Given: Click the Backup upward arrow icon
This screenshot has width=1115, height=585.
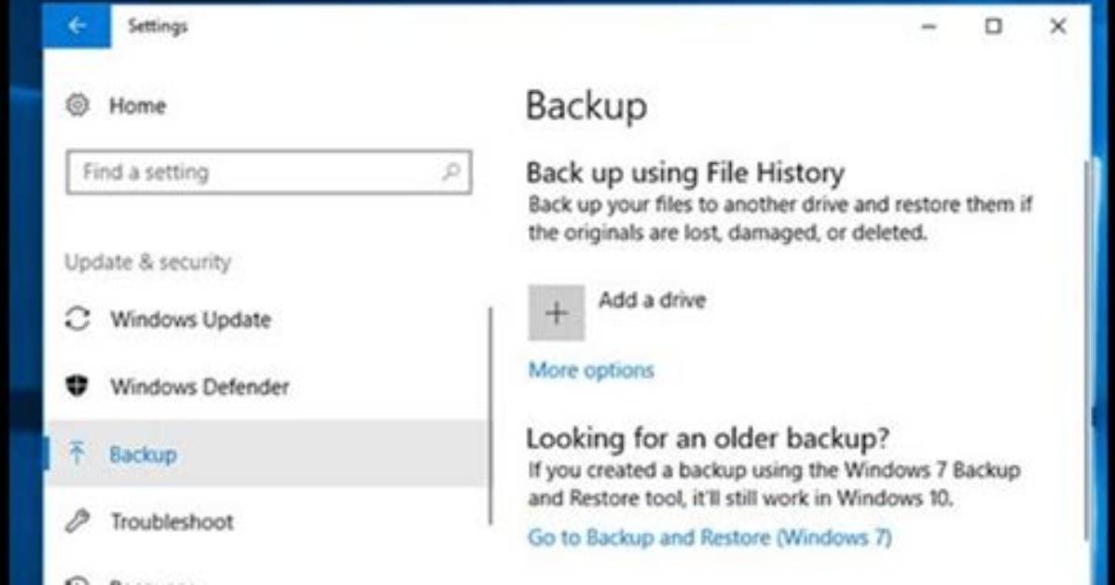Looking at the screenshot, I should pos(76,453).
